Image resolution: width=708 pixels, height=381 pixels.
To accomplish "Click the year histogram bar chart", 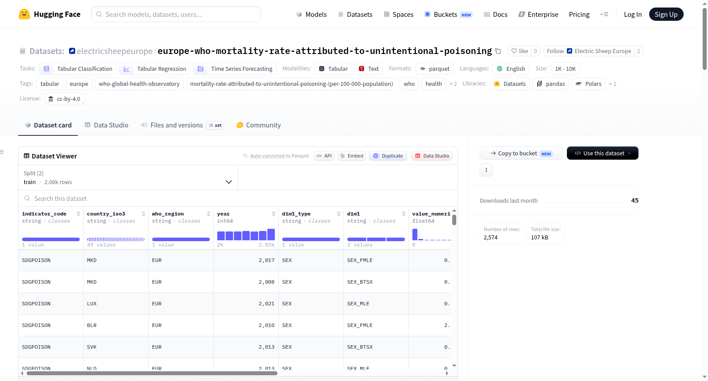I will (246, 235).
